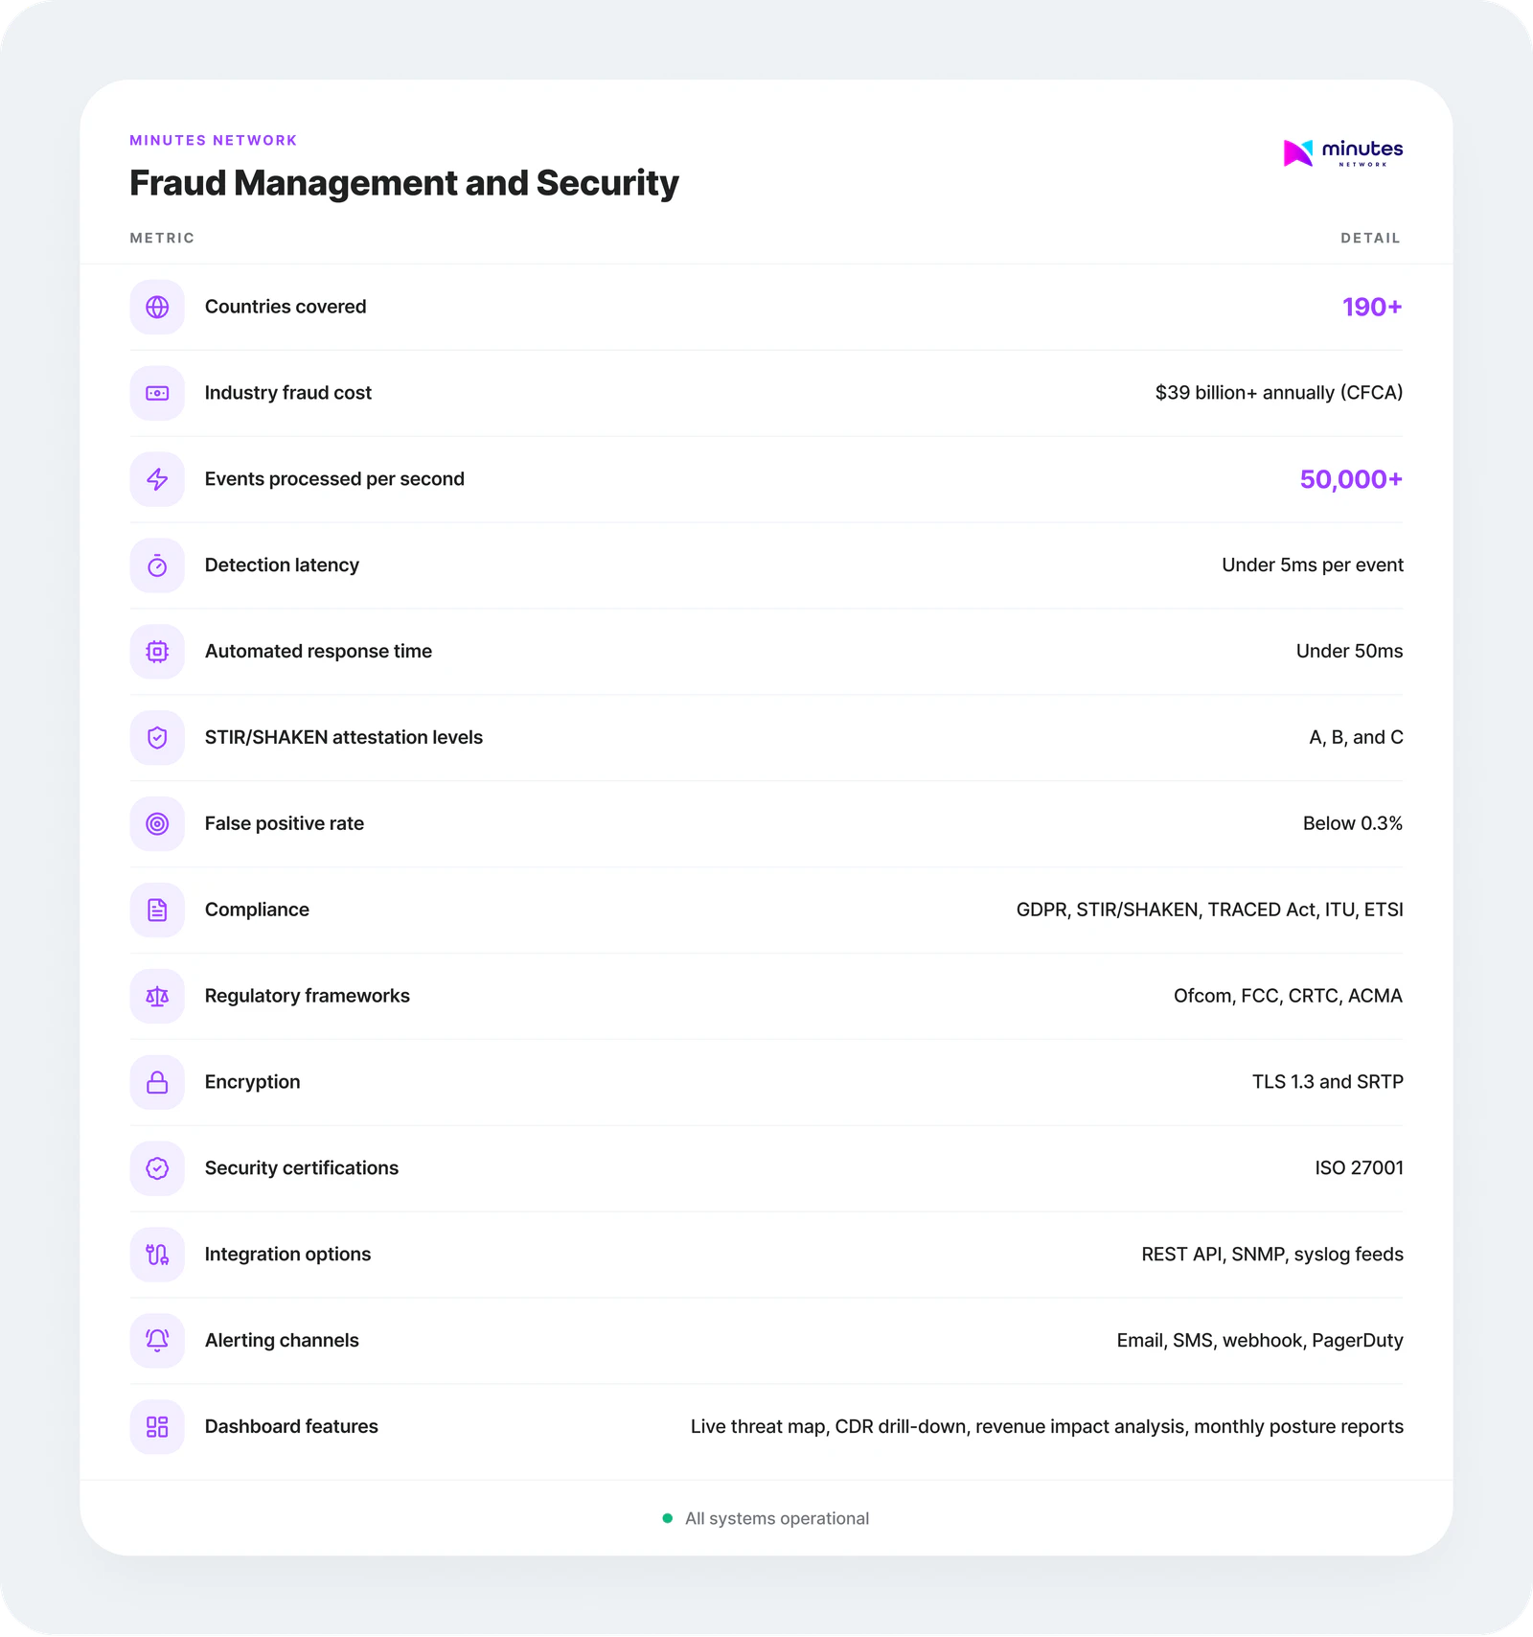Click the grid icon for Dashboard features
Screen dimensions: 1533x1637
[157, 1426]
